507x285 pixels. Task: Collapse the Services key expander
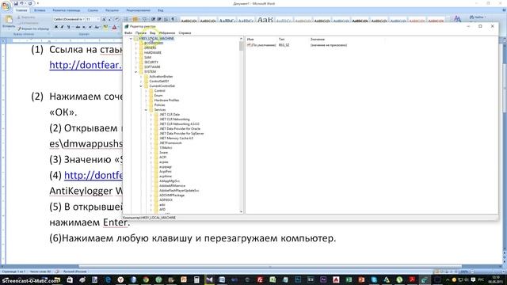[x=146, y=110]
